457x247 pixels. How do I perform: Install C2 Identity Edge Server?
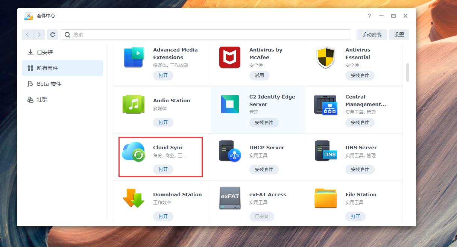point(264,122)
